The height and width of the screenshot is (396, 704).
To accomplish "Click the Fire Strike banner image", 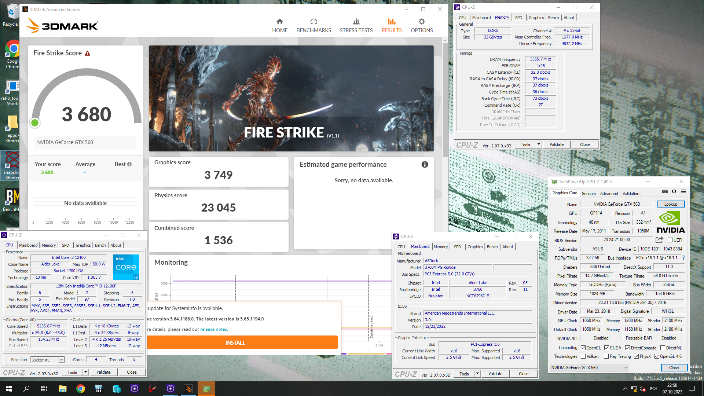I will pyautogui.click(x=291, y=98).
